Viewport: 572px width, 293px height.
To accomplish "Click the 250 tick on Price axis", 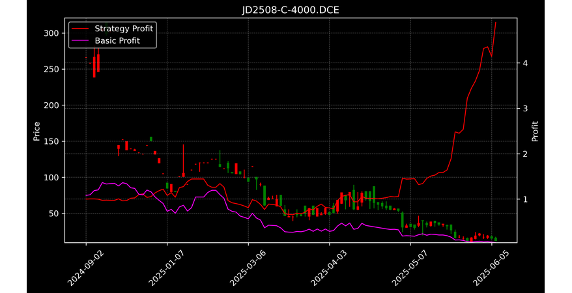I will point(51,69).
